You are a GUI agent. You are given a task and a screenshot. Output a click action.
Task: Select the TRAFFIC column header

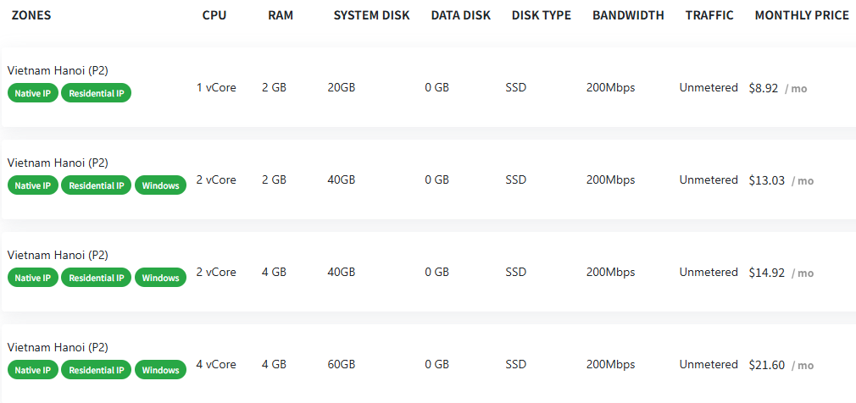click(x=709, y=15)
